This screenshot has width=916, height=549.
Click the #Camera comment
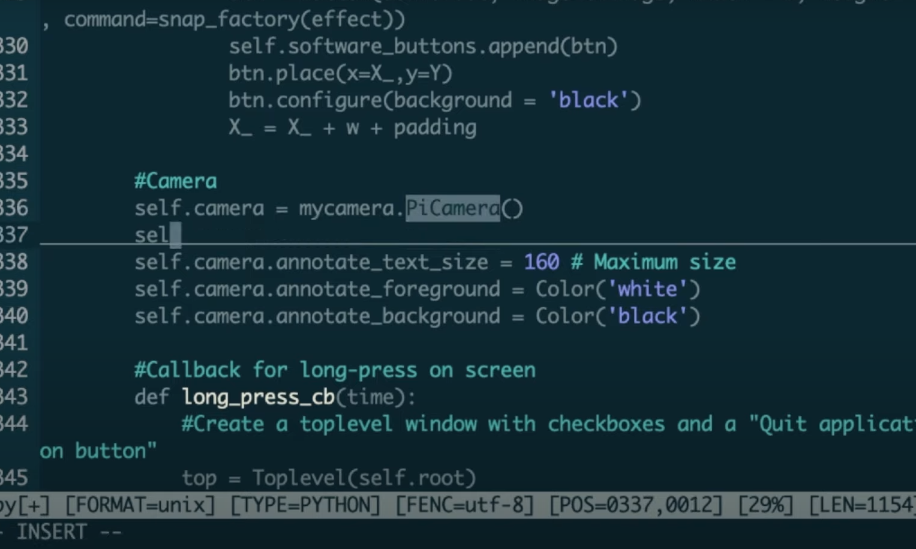point(175,181)
